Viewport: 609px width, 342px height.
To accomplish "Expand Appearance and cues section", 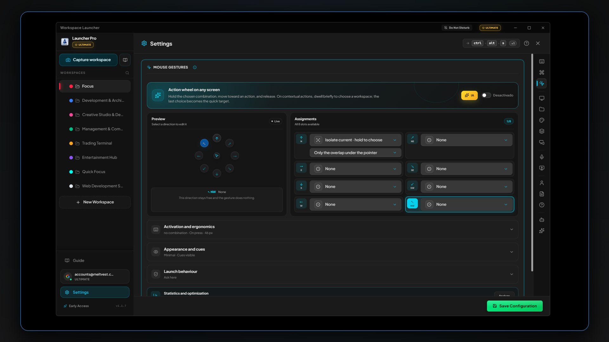I will 332,252.
